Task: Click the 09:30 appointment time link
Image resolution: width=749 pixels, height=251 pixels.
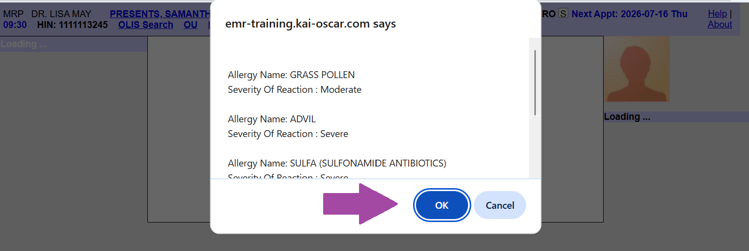Action: (15, 25)
